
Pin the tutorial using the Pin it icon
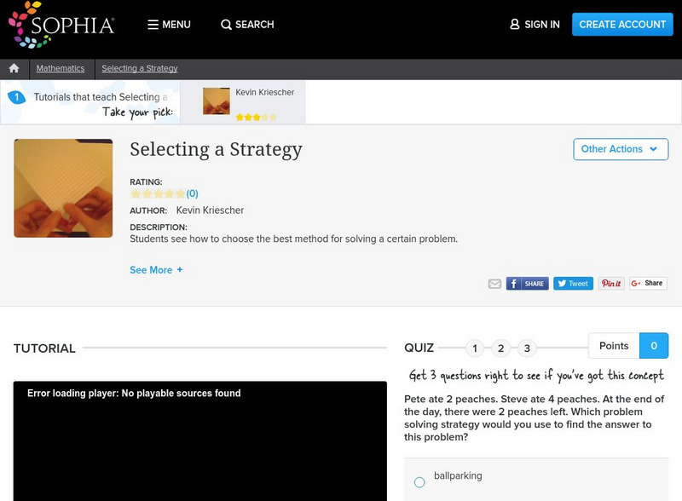point(611,283)
